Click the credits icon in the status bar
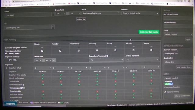Viewport: 195px width, 110px height. tap(59, 103)
